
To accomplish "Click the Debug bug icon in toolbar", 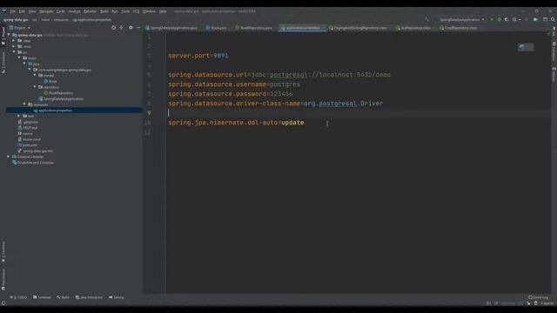I will [499, 19].
